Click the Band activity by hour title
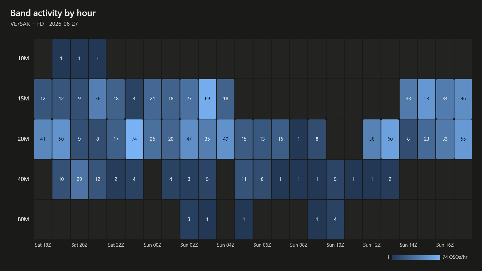Screen dimensions: 482x271 [53, 13]
